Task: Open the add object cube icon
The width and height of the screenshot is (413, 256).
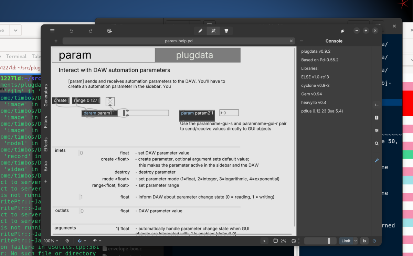Action: pos(109,31)
